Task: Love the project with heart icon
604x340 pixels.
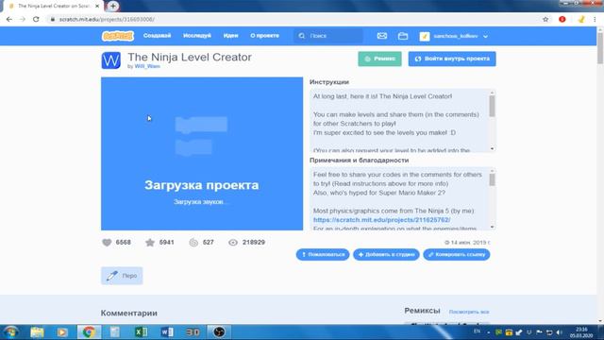Action: (x=107, y=243)
